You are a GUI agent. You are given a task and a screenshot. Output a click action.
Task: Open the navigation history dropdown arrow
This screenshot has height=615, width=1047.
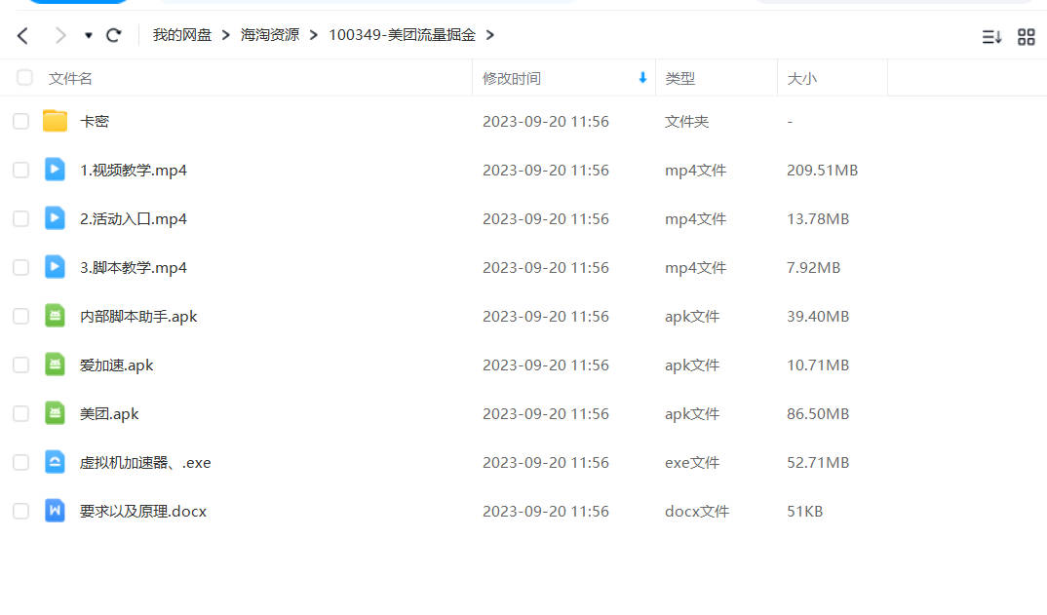click(88, 35)
